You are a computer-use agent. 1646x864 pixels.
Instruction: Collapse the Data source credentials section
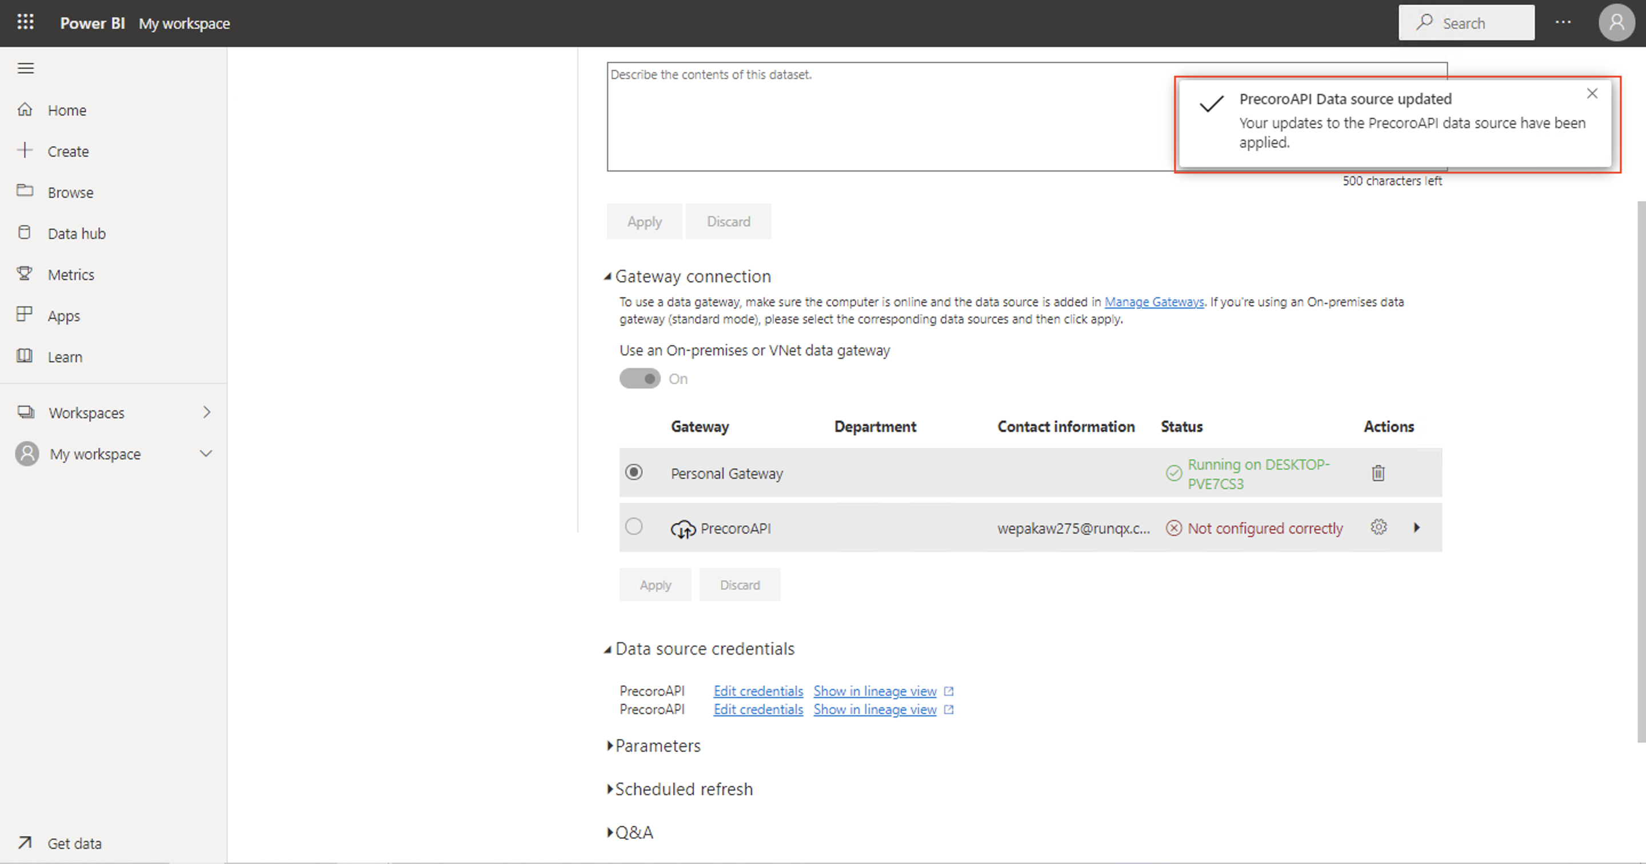pyautogui.click(x=608, y=649)
